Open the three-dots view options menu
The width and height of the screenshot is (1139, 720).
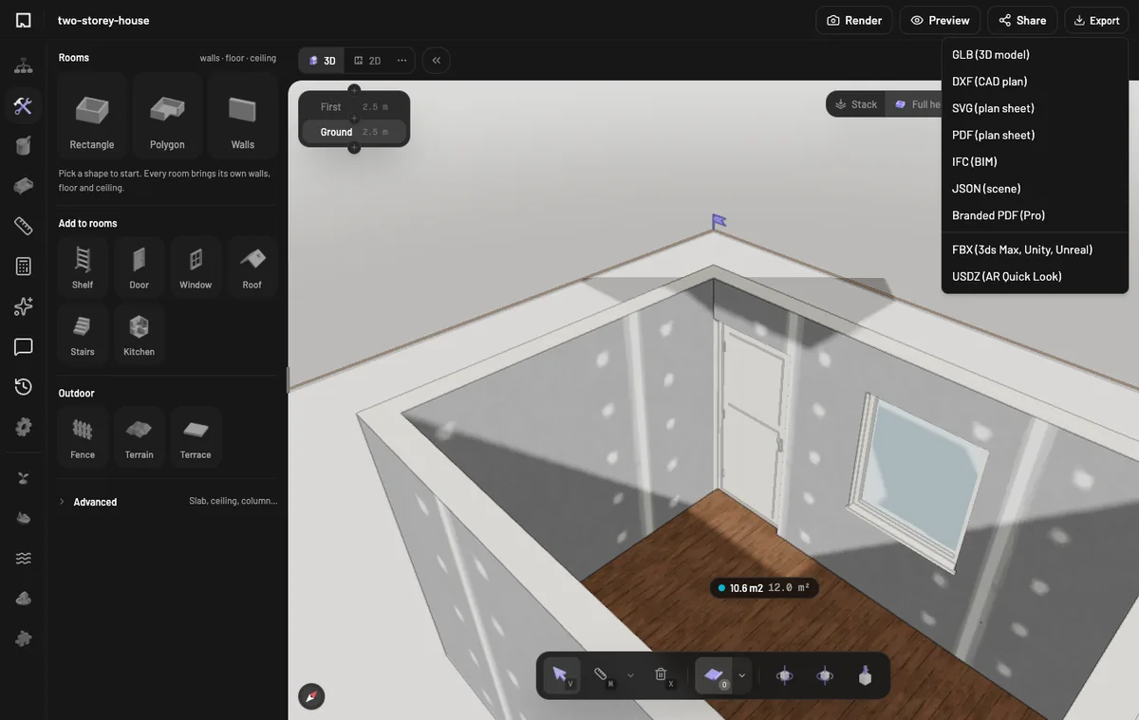[x=402, y=61]
